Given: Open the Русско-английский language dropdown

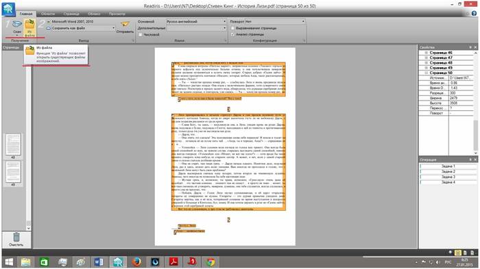Looking at the screenshot, I should click(x=196, y=22).
